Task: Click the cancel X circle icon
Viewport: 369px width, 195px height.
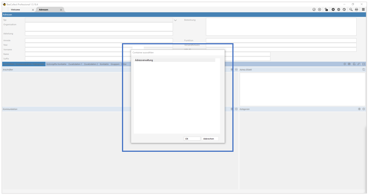Action: pyautogui.click(x=319, y=9)
